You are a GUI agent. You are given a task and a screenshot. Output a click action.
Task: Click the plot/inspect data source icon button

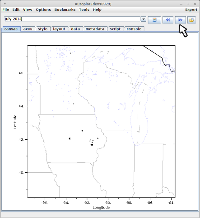pyautogui.click(x=154, y=20)
